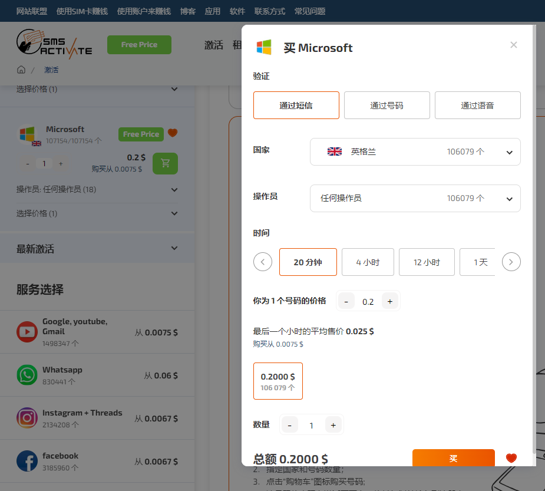The height and width of the screenshot is (491, 545).
Task: Decrease 数量 quantity with minus
Action: point(289,424)
